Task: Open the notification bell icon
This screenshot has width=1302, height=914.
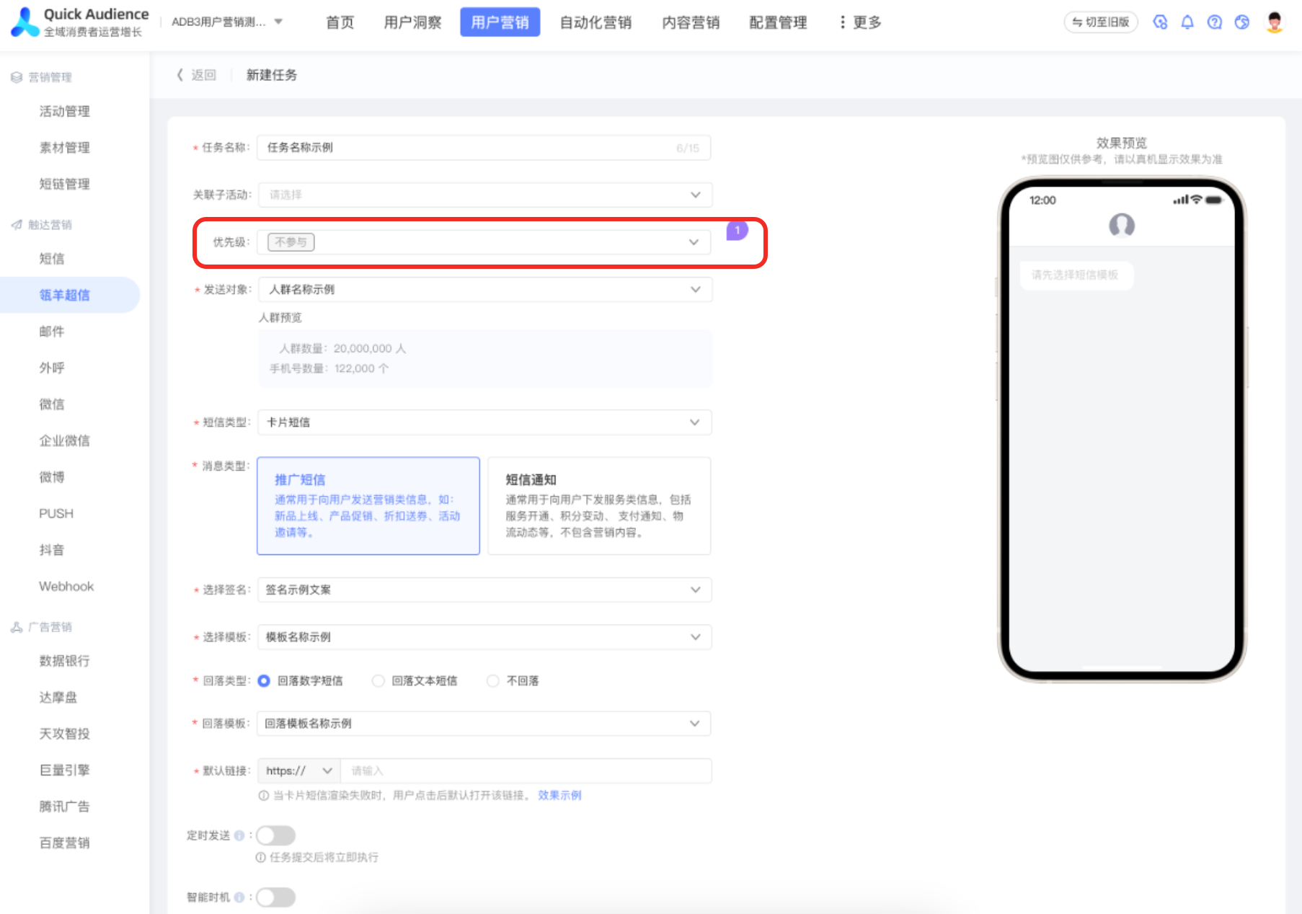Action: coord(1187,22)
